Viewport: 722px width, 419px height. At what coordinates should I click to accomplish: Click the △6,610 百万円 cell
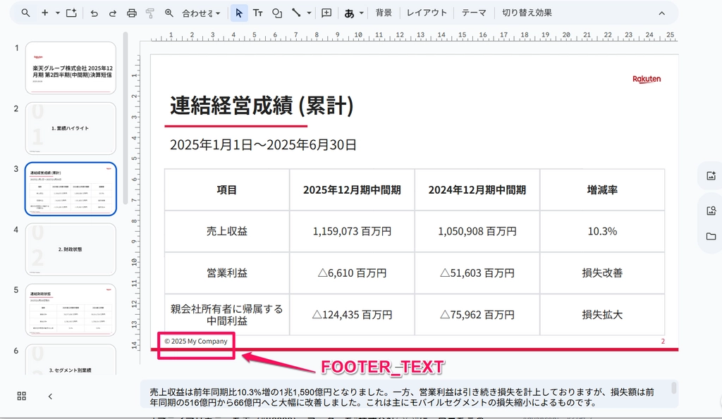[352, 273]
